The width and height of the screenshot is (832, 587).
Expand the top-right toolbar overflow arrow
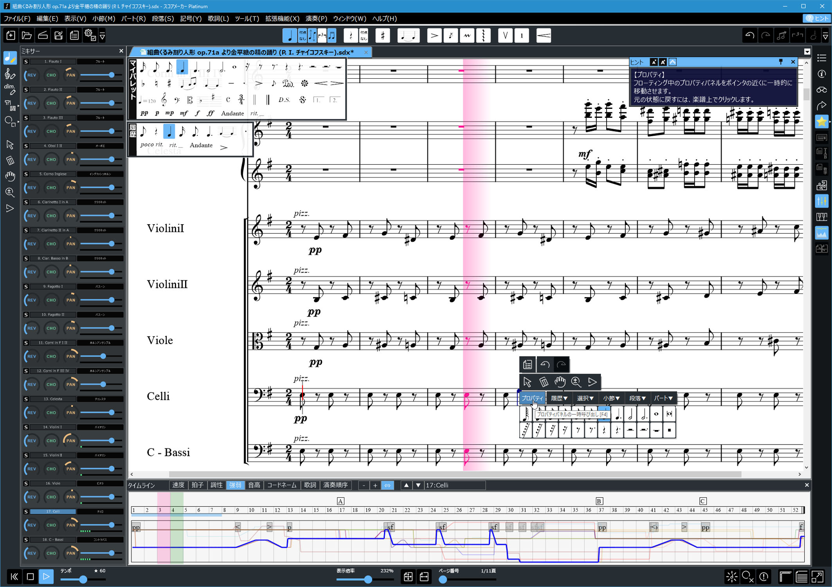click(x=826, y=36)
